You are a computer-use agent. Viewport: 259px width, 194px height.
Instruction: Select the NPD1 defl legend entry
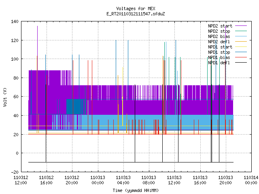click(x=219, y=63)
